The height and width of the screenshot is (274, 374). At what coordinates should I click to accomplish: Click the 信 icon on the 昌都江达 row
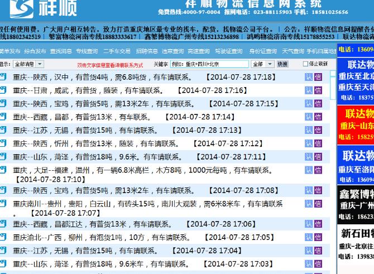(318, 224)
